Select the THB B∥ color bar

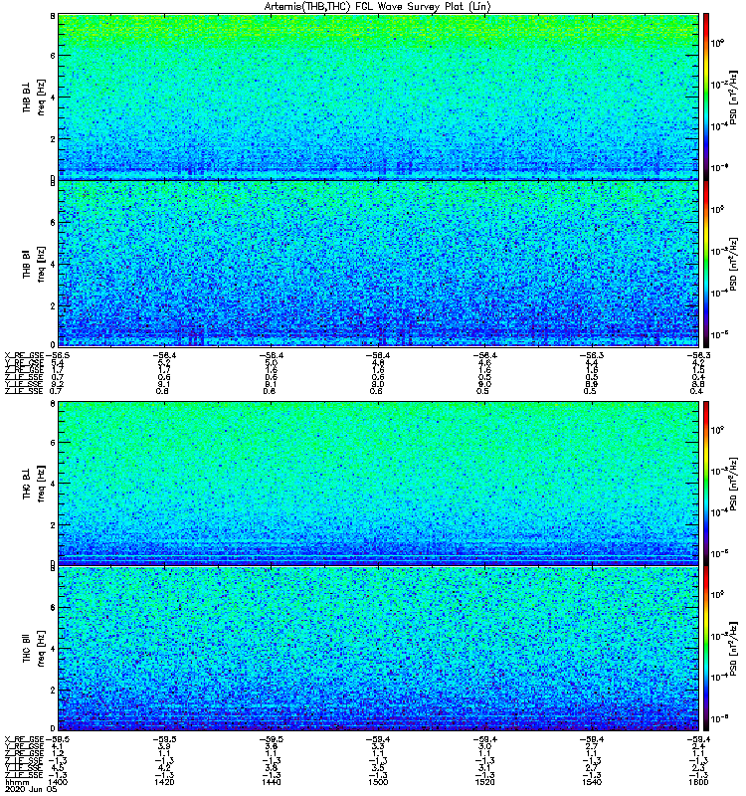click(x=706, y=264)
